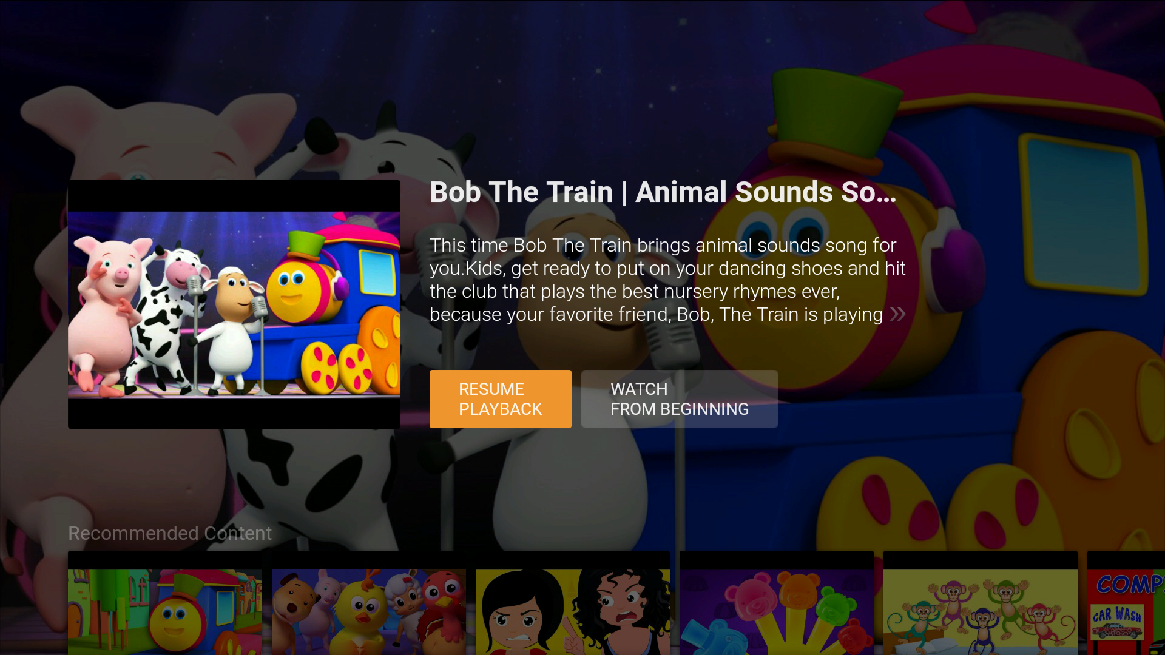Open the Car Wash compilation thumbnail
This screenshot has height=655, width=1165.
(x=1126, y=603)
